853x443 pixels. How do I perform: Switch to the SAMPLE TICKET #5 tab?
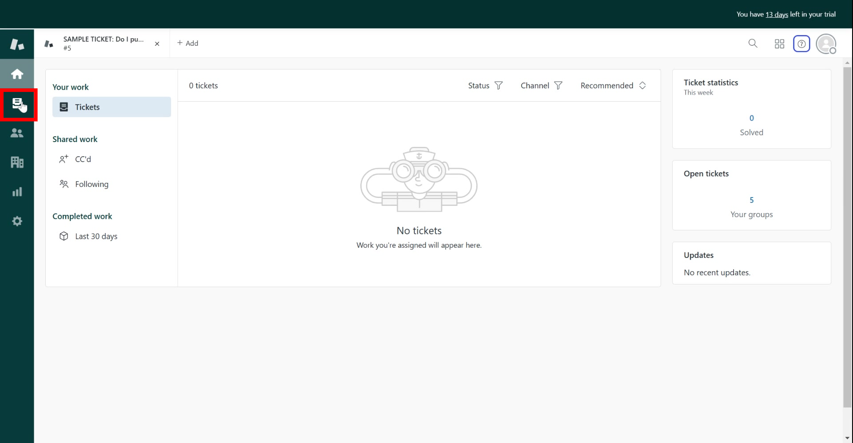pos(102,44)
